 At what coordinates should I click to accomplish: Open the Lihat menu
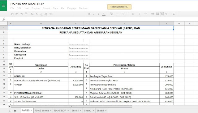(26, 8)
